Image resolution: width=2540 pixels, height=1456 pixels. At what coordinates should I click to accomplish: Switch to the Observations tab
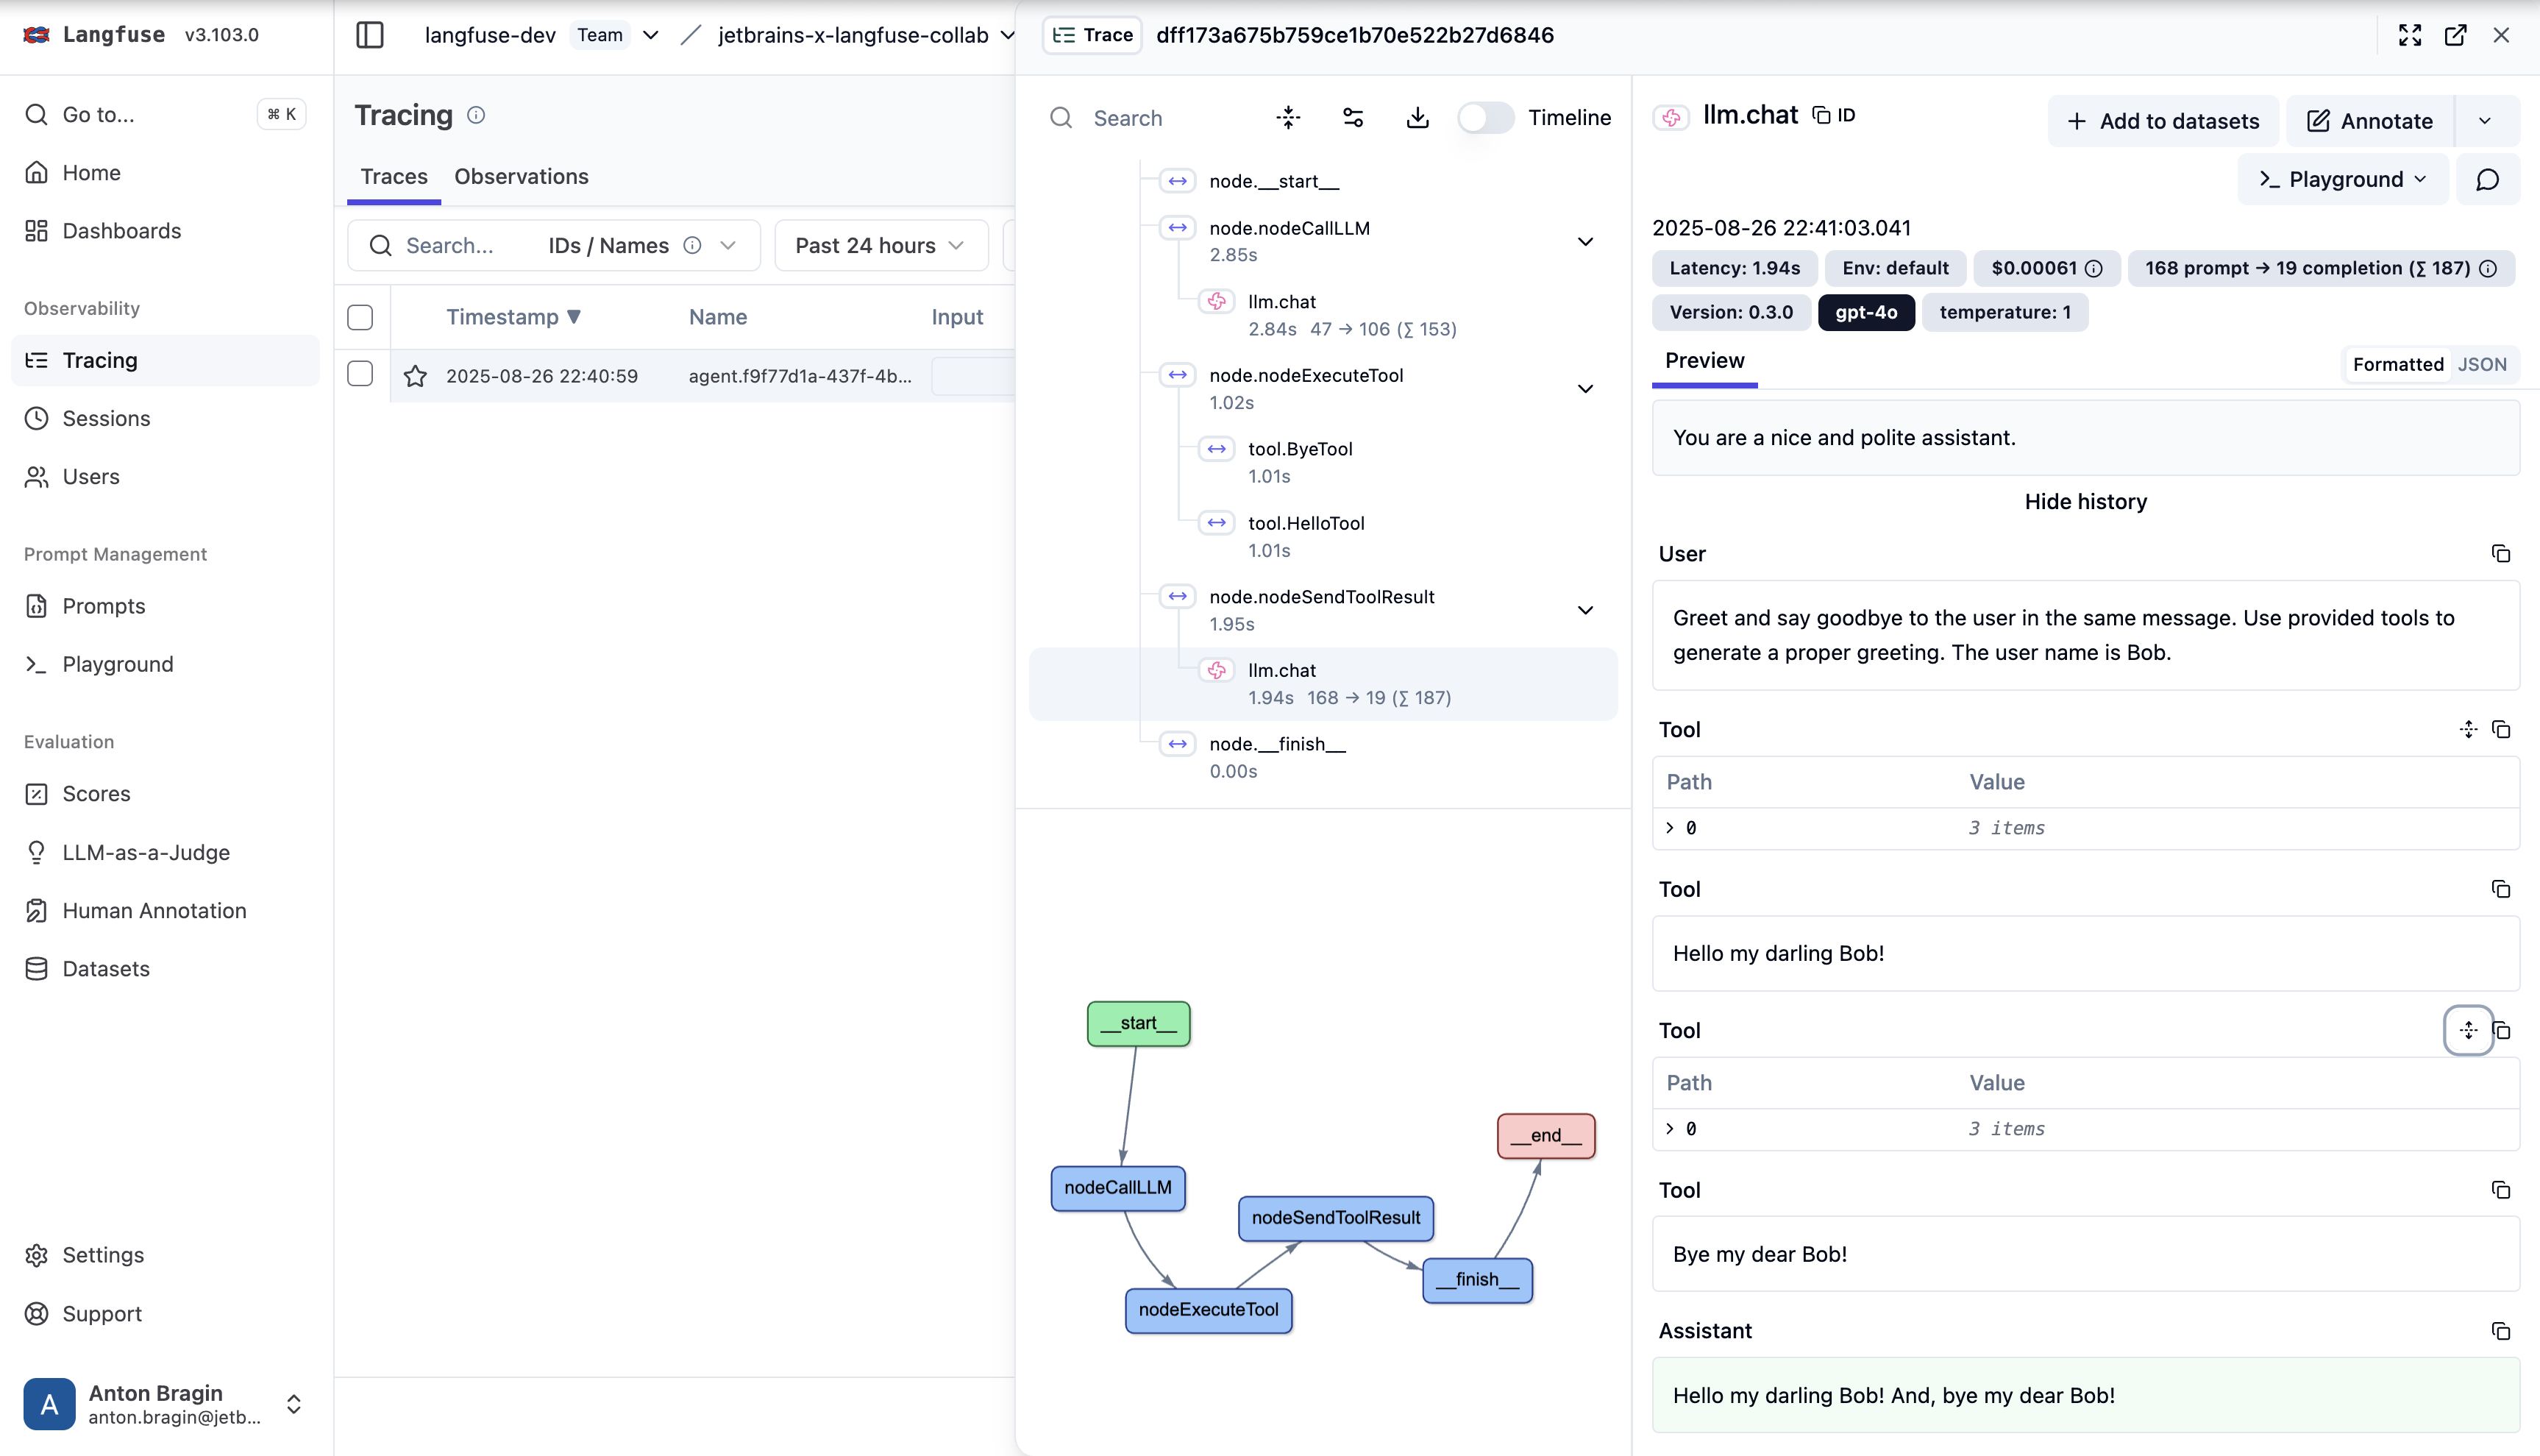tap(521, 176)
